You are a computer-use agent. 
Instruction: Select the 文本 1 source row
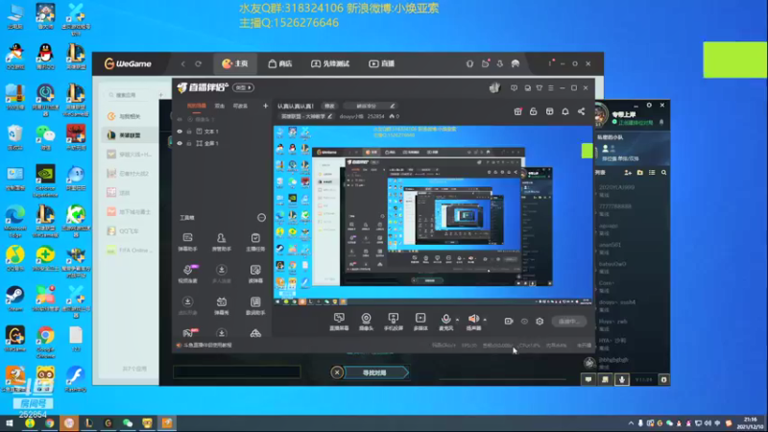point(223,132)
